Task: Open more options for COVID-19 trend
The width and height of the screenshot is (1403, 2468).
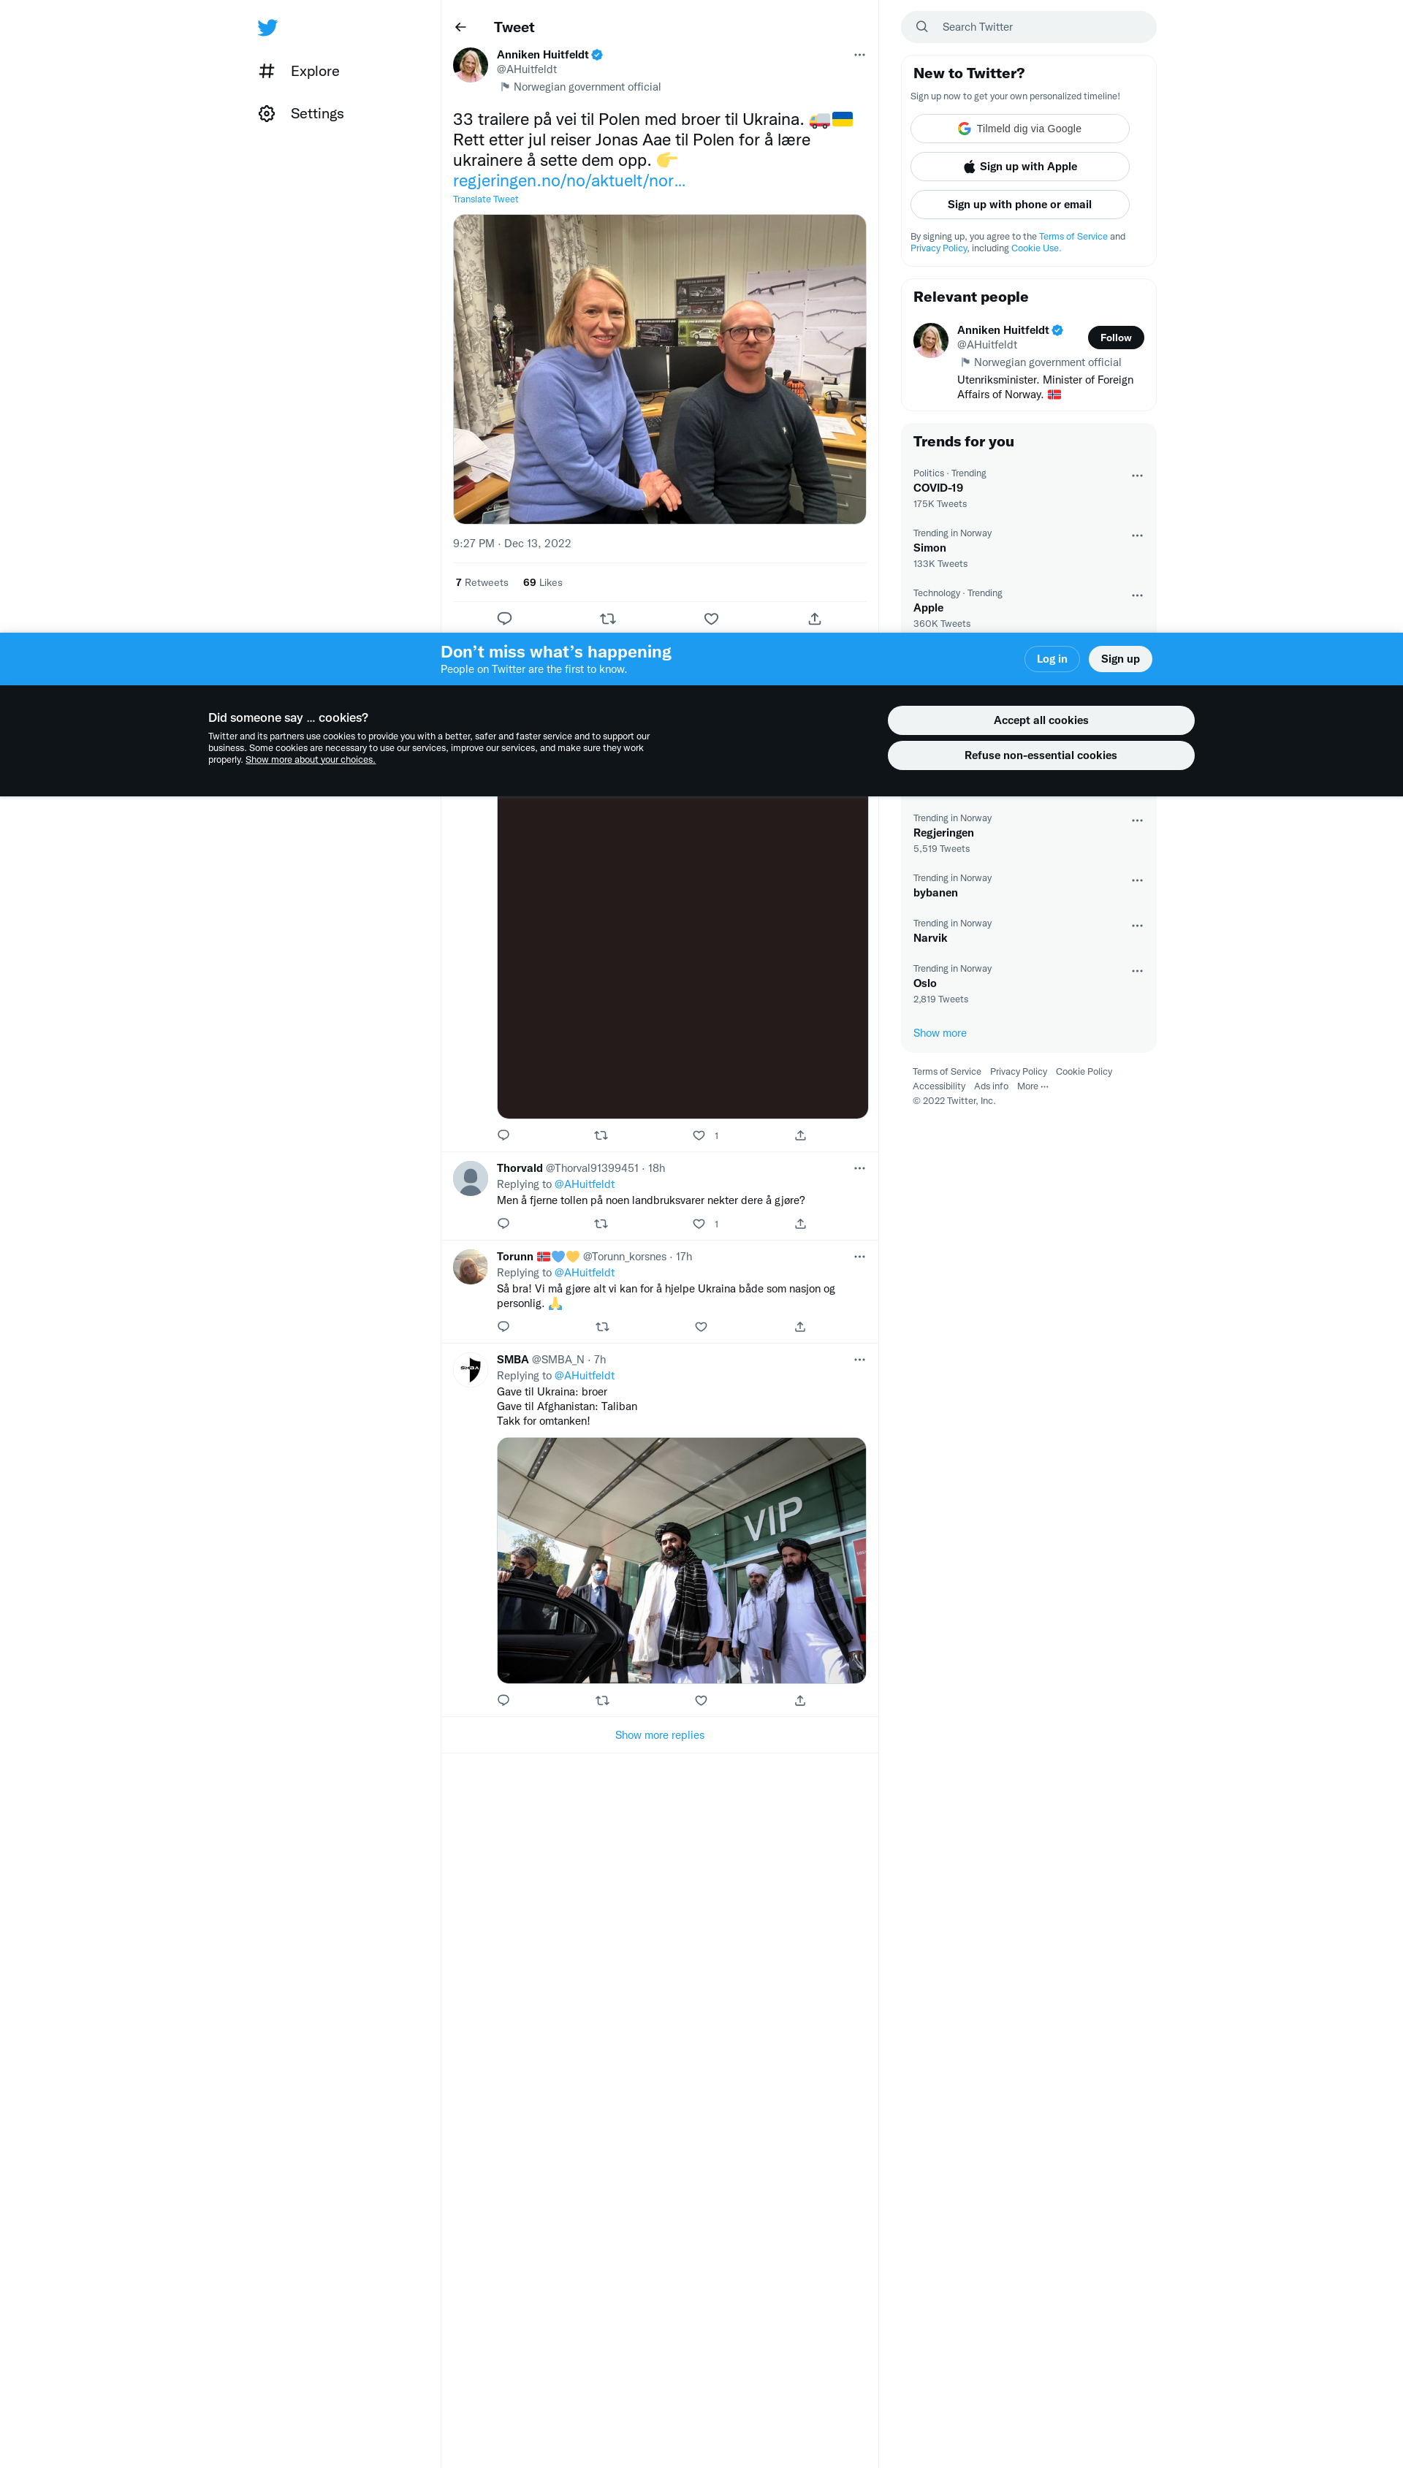Action: [x=1137, y=476]
